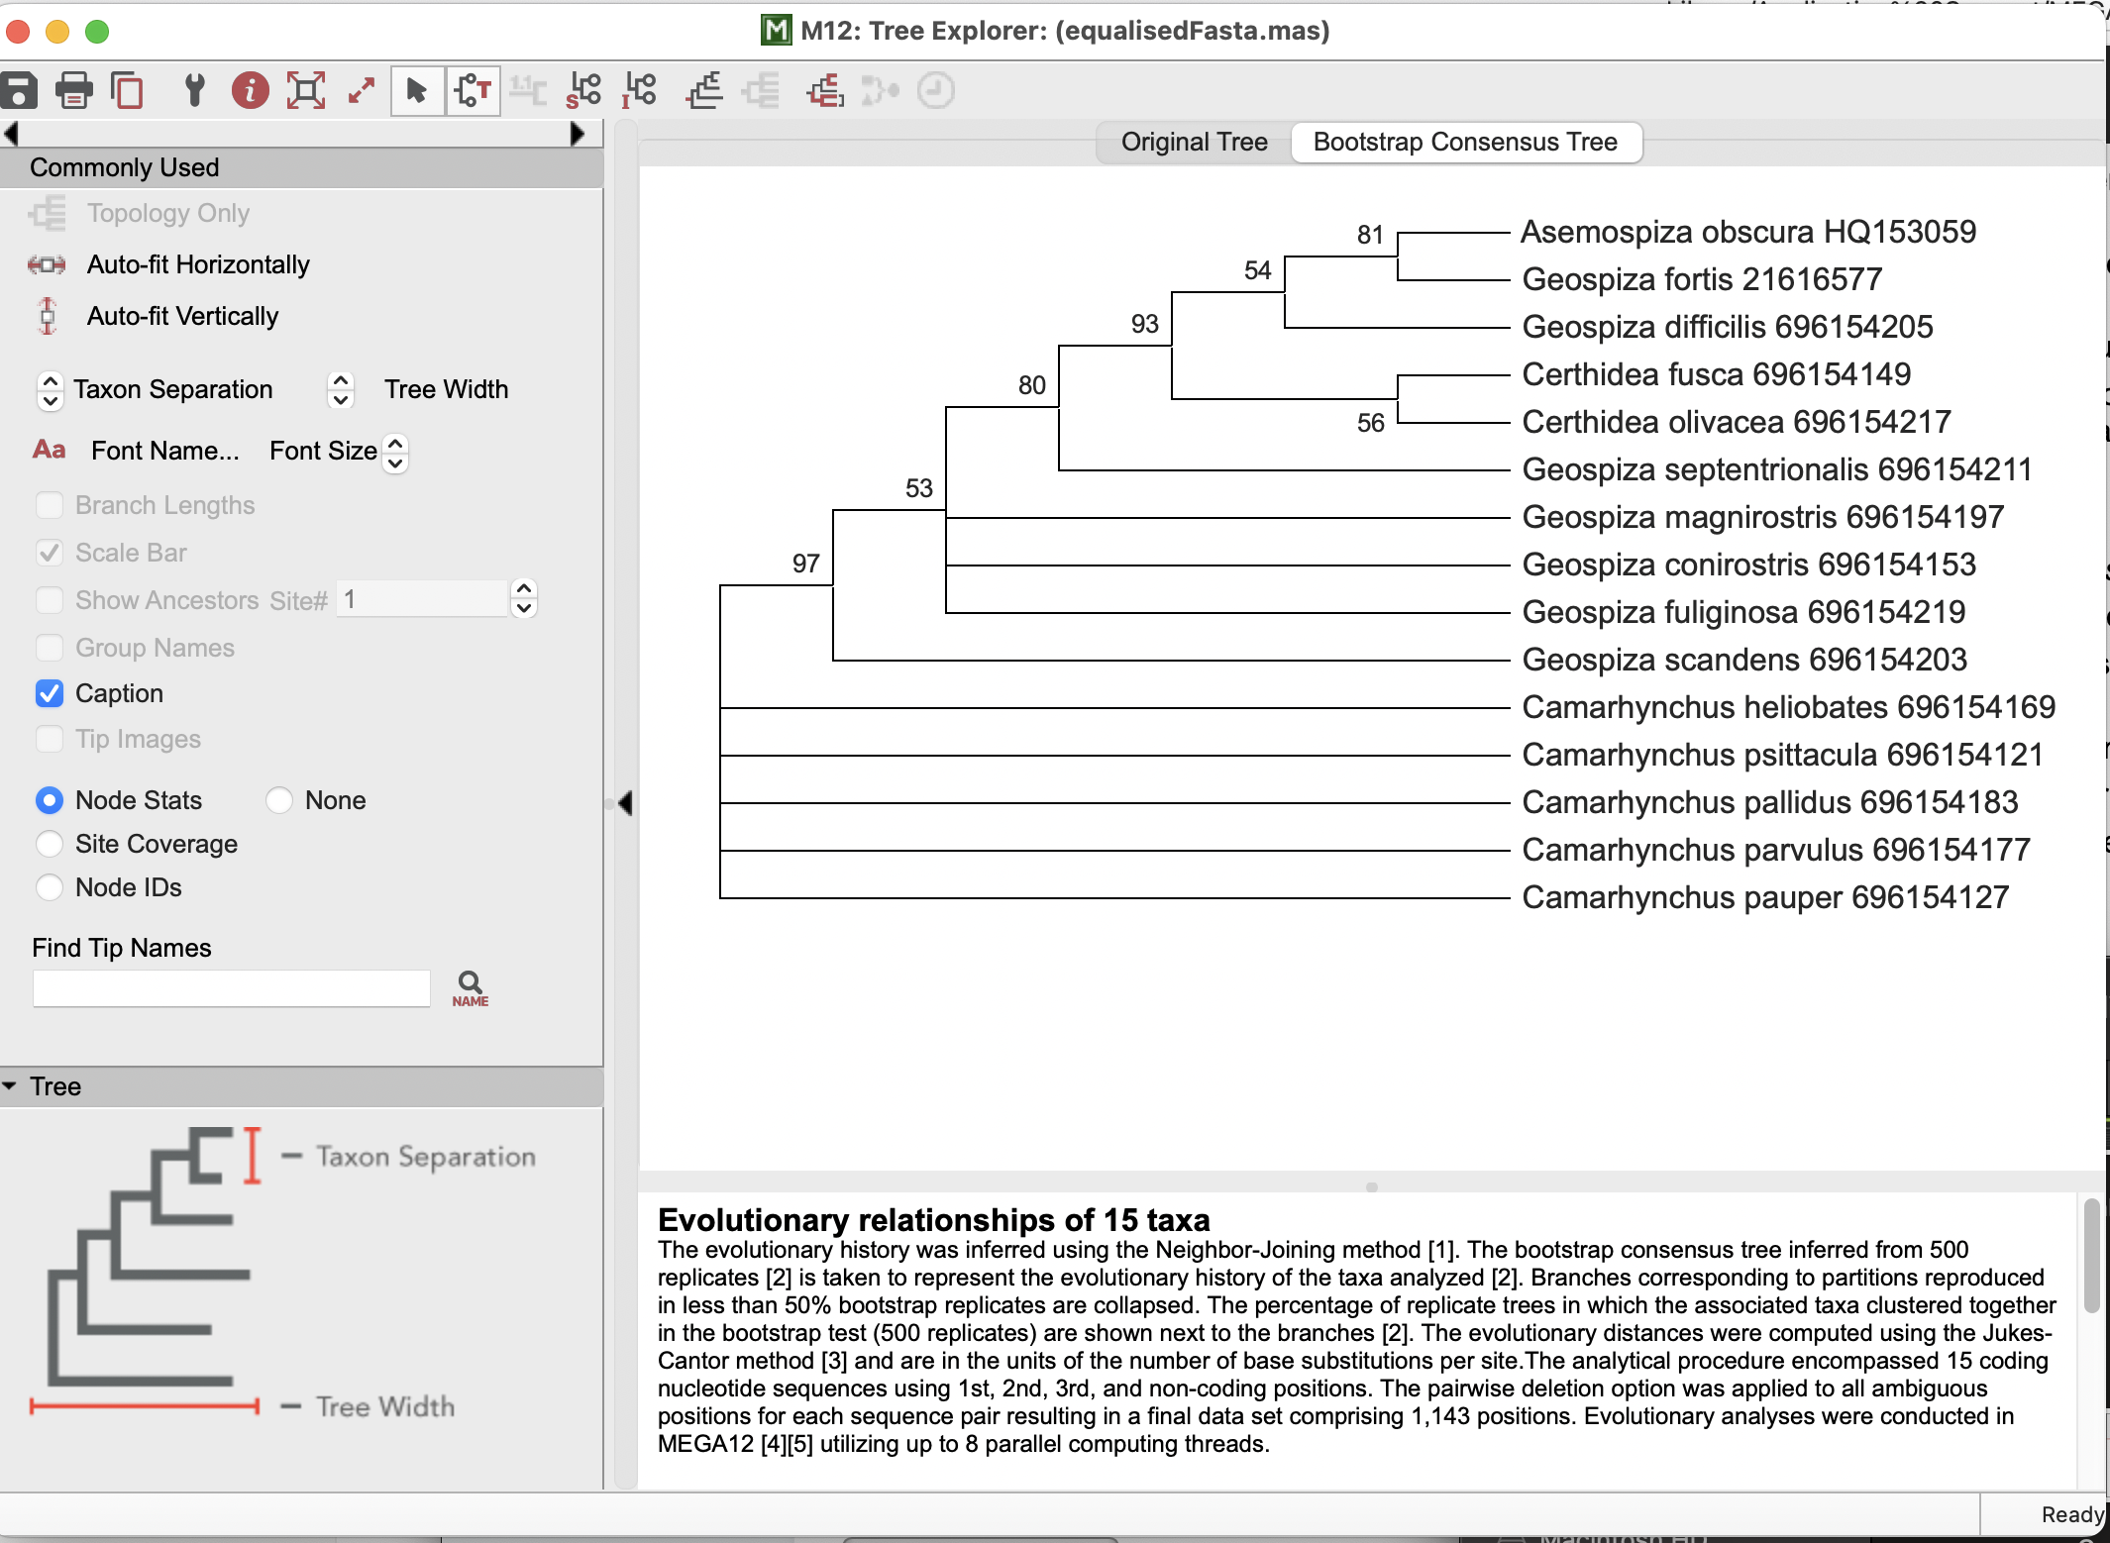Screen dimensions: 2110x1543
Task: Toggle the taxon name display tool
Action: coord(473,91)
